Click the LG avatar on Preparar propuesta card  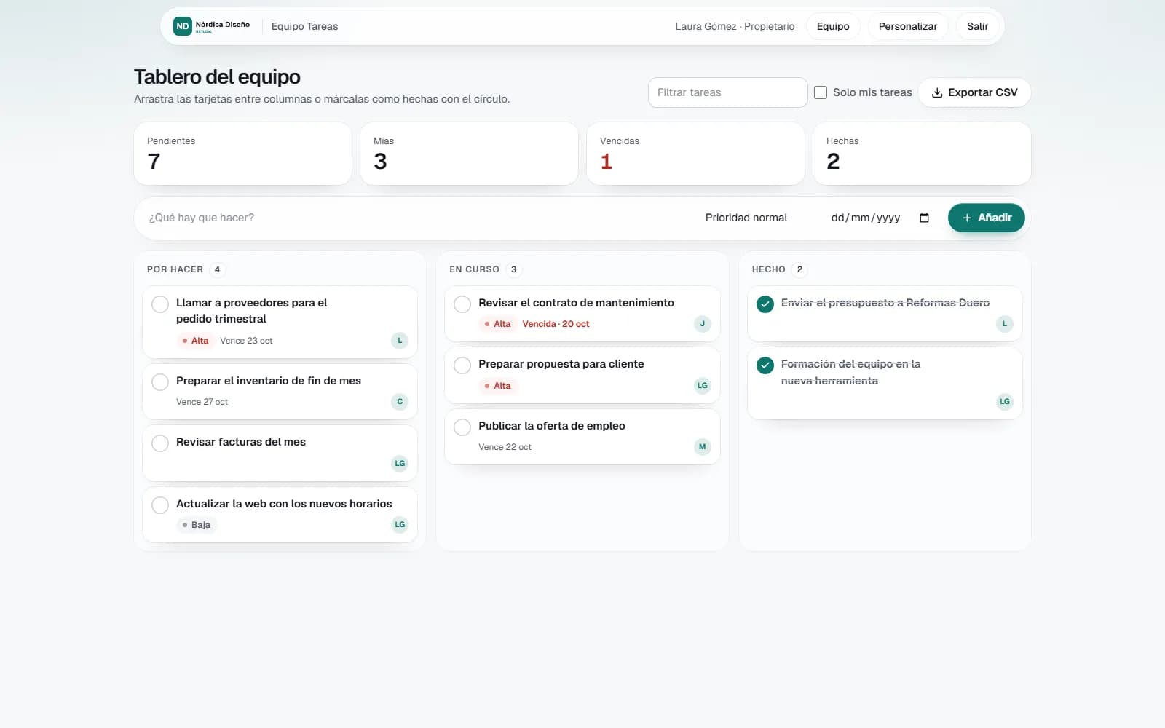click(x=703, y=386)
